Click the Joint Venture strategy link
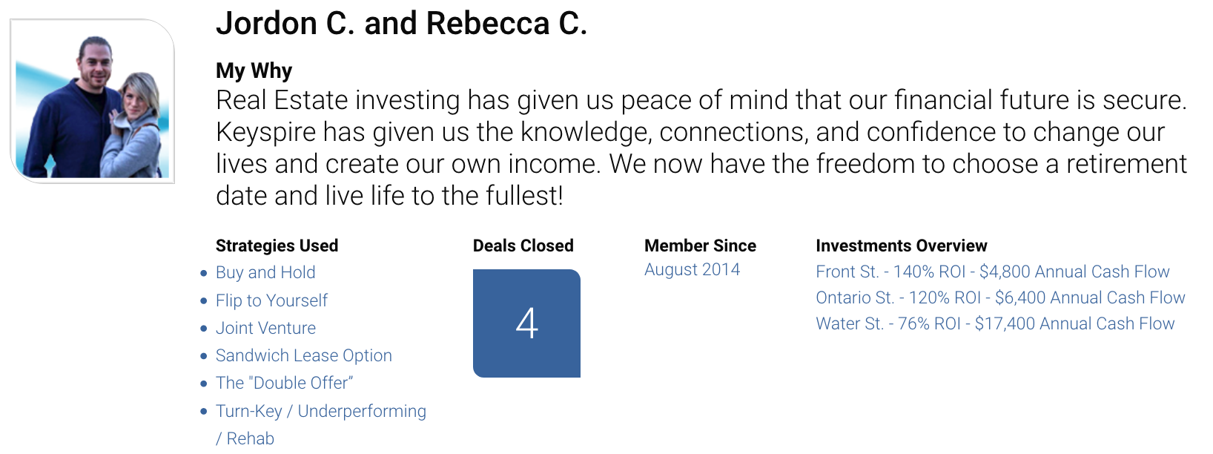1213x454 pixels. point(265,328)
